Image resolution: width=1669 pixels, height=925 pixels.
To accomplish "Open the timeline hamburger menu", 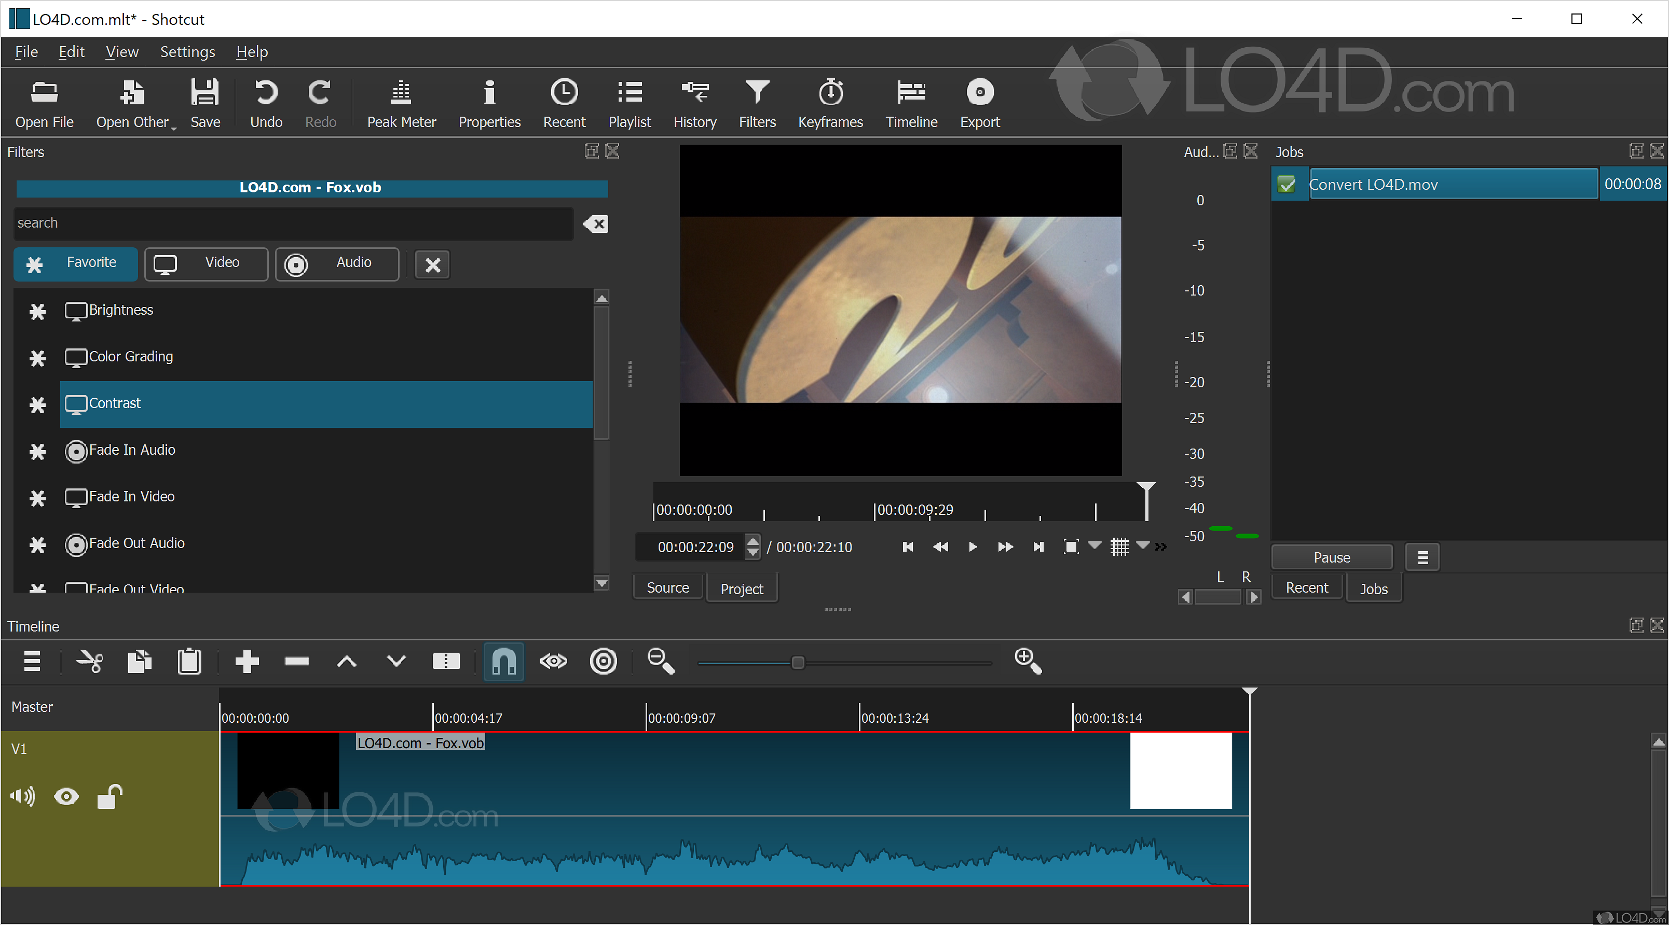I will (32, 661).
